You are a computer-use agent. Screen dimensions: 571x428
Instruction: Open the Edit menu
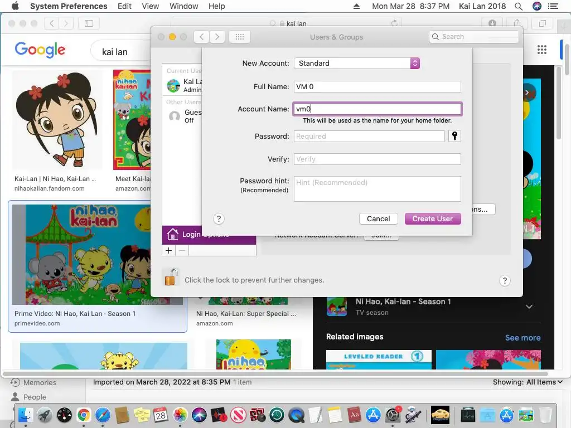[124, 6]
